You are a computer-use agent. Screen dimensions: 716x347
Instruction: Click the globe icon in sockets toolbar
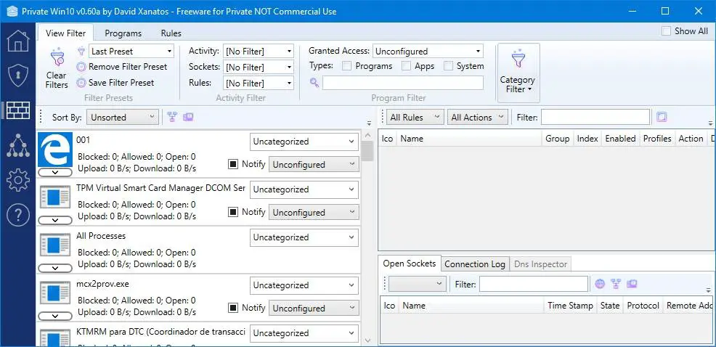(x=600, y=284)
